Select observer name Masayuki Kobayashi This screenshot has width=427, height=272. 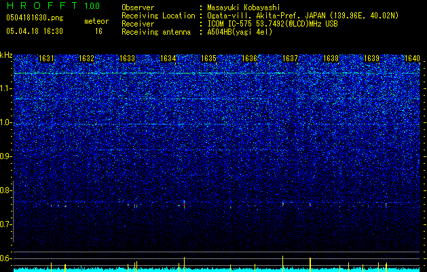tap(244, 8)
